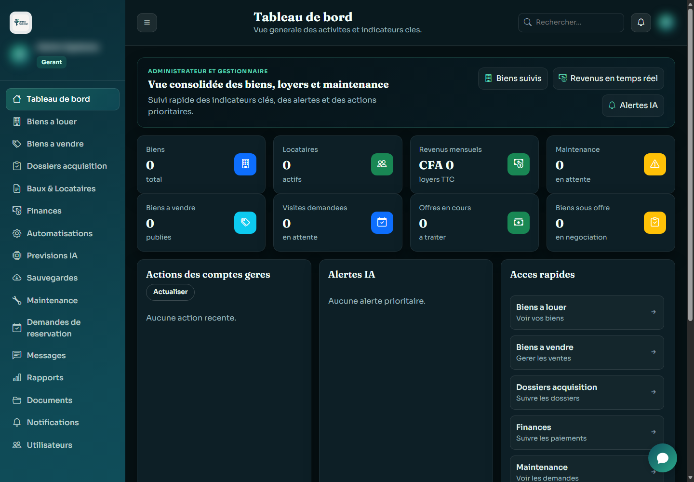Open Finances from the sidebar
The height and width of the screenshot is (482, 694).
(x=63, y=211)
